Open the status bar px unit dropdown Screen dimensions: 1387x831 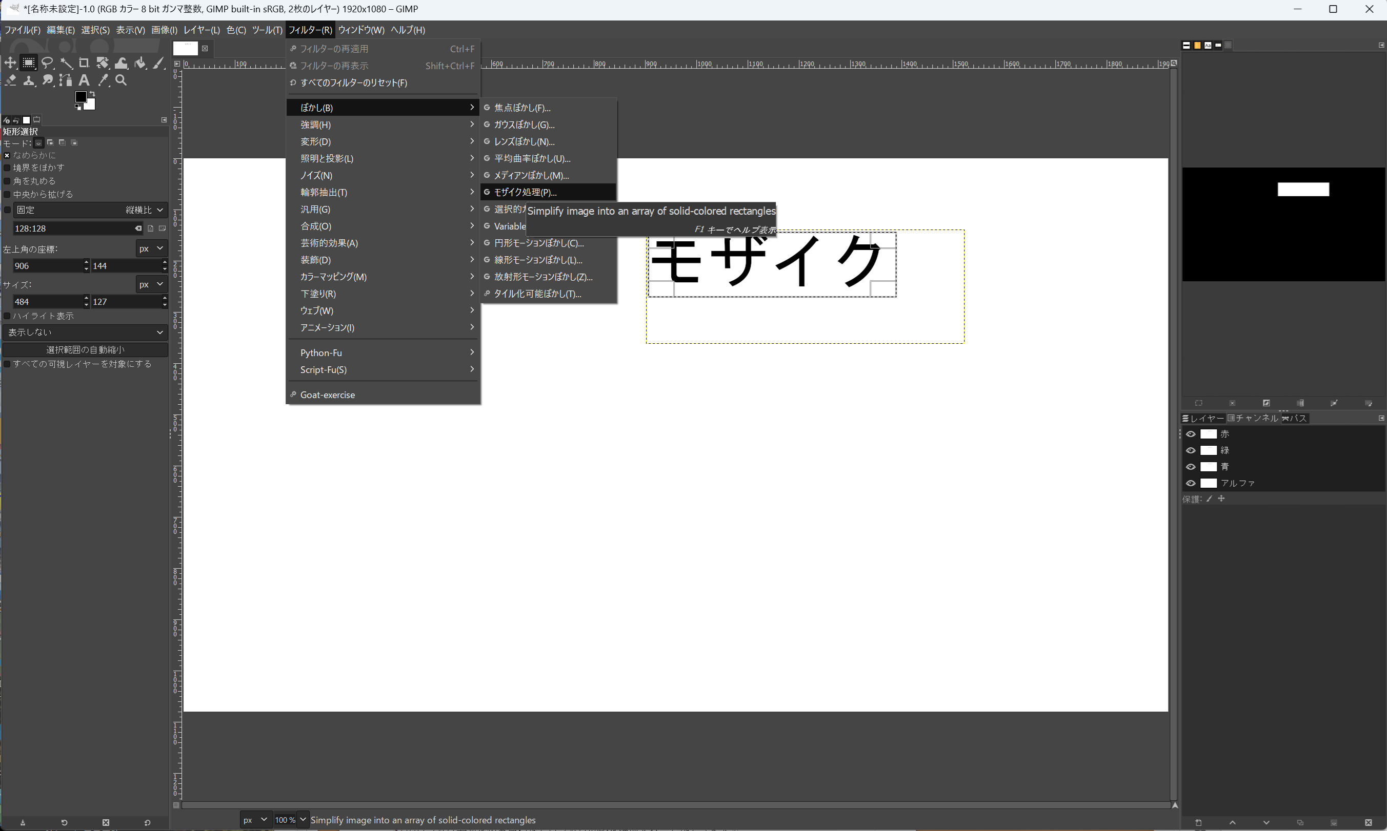click(256, 820)
